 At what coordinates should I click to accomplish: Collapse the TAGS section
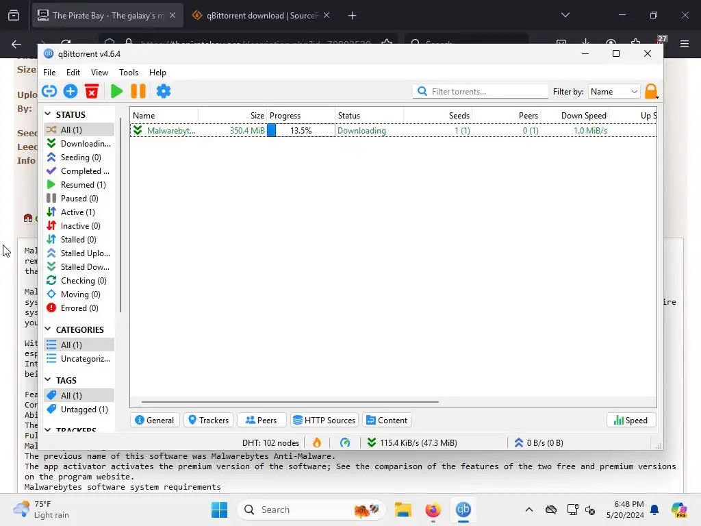click(x=48, y=379)
